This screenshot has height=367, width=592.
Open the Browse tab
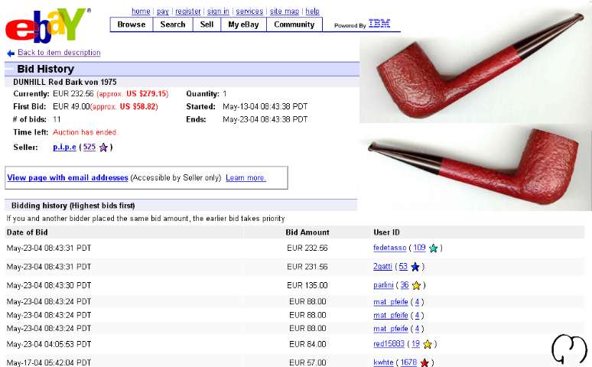[x=132, y=24]
